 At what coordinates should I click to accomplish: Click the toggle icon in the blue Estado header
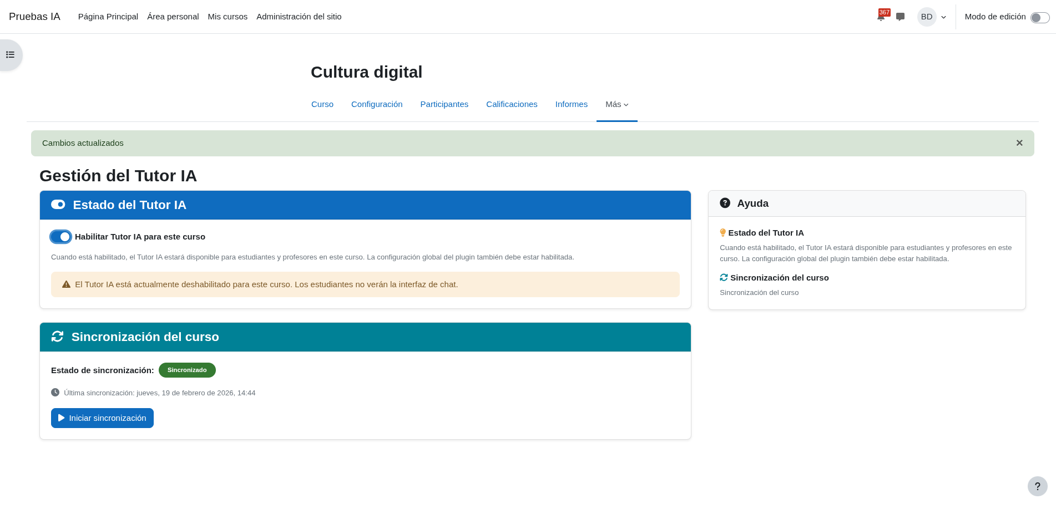pos(58,205)
